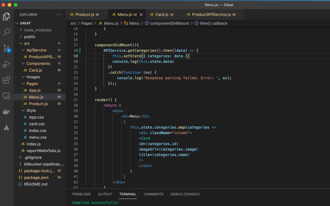
Task: Click the src breadcrumb segment
Action: click(73, 23)
